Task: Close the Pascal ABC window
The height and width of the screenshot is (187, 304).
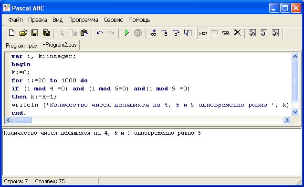Action: [x=296, y=8]
